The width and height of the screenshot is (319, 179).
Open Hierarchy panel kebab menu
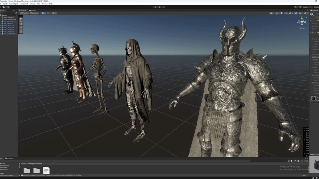pos(16,10)
